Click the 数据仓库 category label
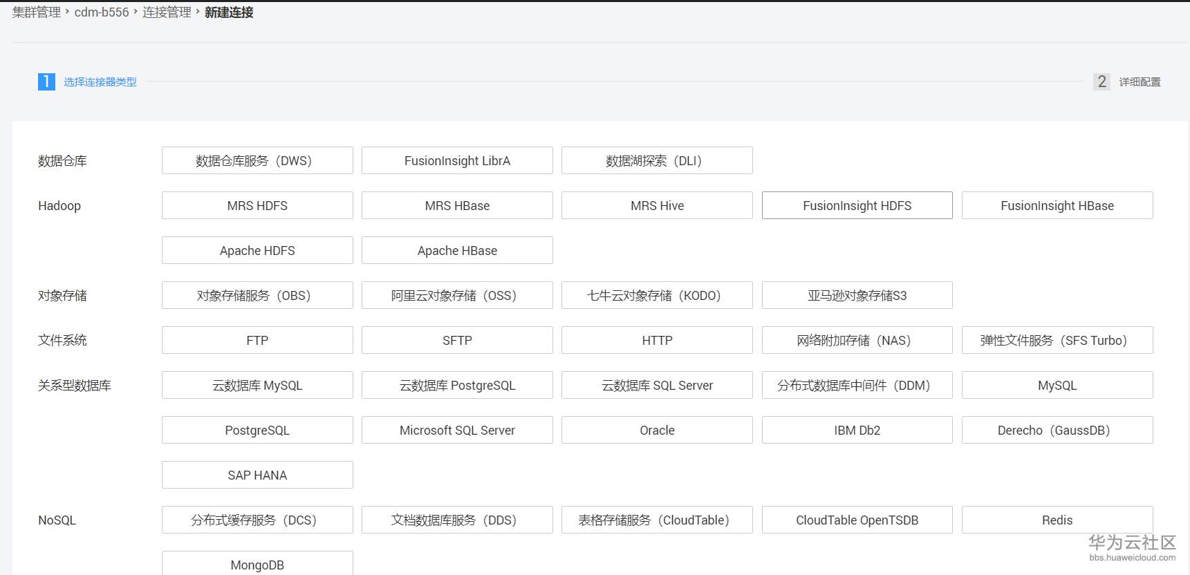The height and width of the screenshot is (575, 1190). (x=62, y=161)
